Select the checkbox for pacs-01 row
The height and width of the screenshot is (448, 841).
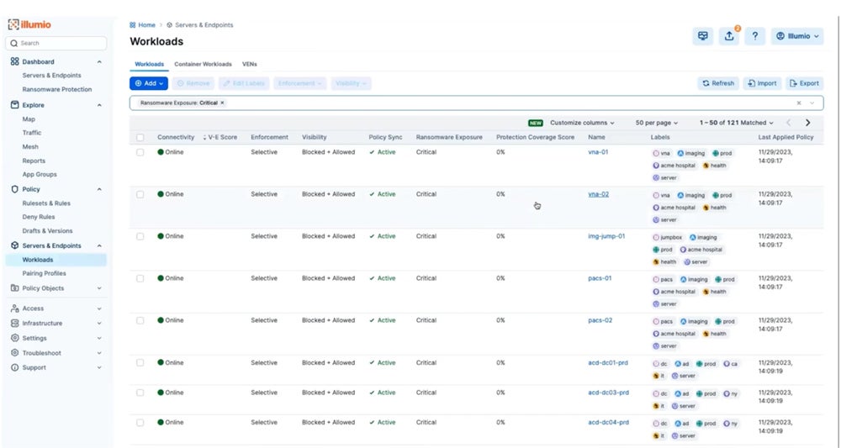140,278
